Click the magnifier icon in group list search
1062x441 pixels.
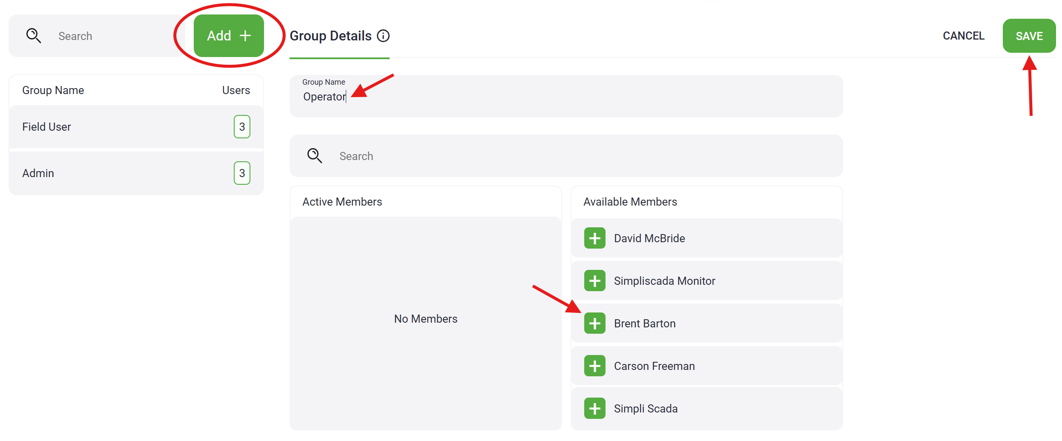click(34, 36)
